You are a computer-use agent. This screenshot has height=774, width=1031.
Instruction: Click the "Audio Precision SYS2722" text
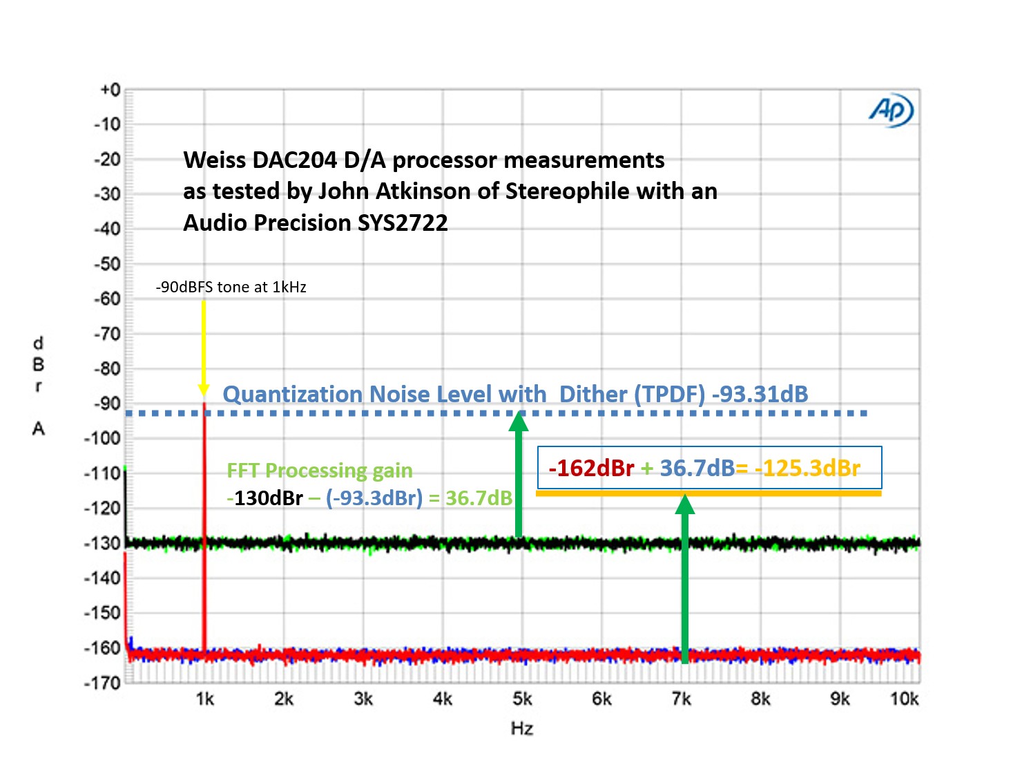coord(315,223)
